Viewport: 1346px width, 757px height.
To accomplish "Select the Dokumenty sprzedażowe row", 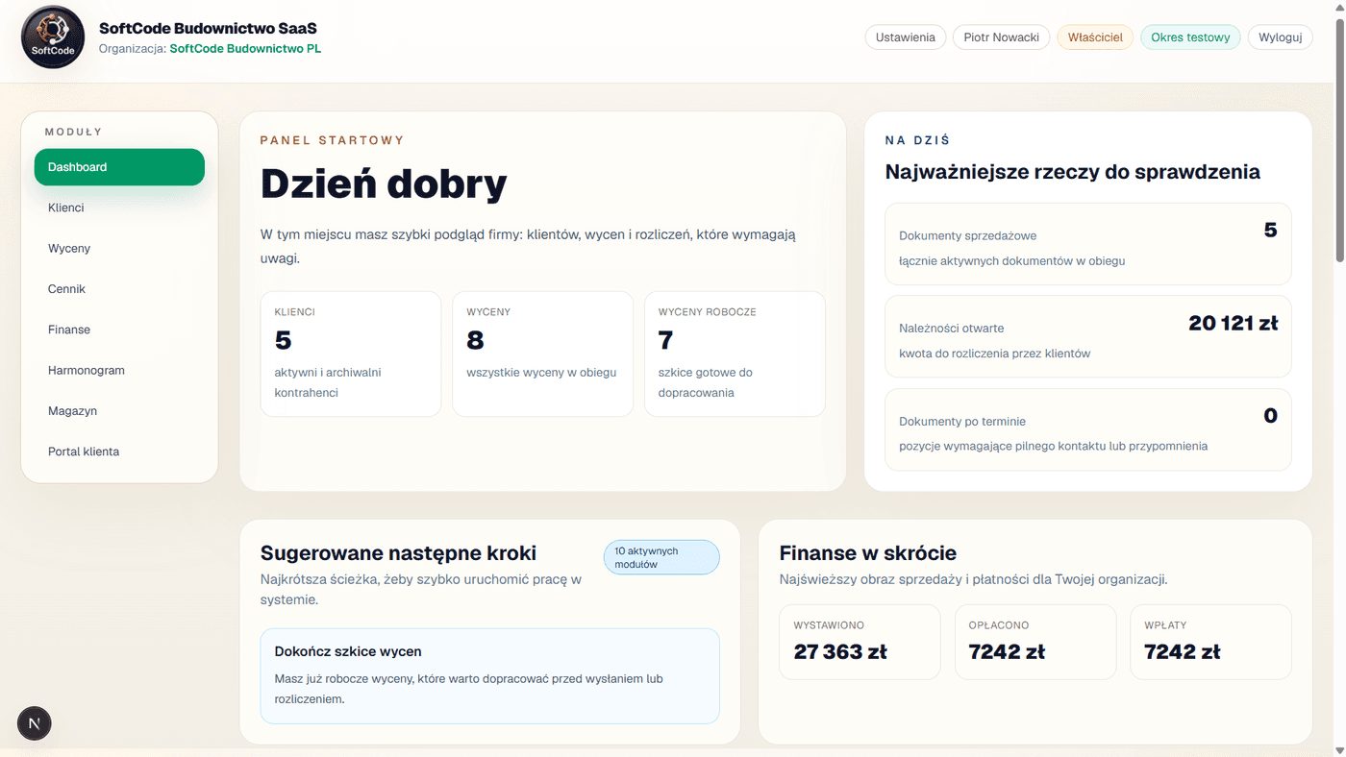I will (1087, 244).
